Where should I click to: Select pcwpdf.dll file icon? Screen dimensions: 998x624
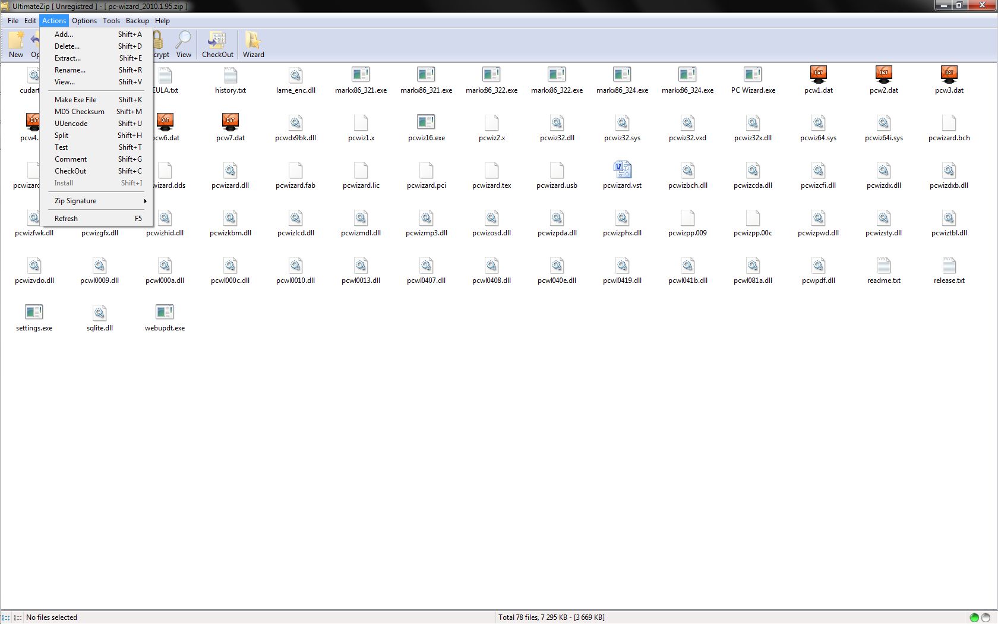coord(819,265)
